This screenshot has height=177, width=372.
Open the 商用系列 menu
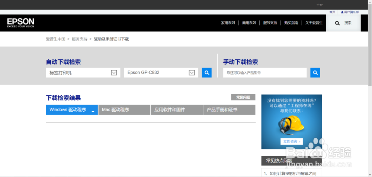point(249,23)
